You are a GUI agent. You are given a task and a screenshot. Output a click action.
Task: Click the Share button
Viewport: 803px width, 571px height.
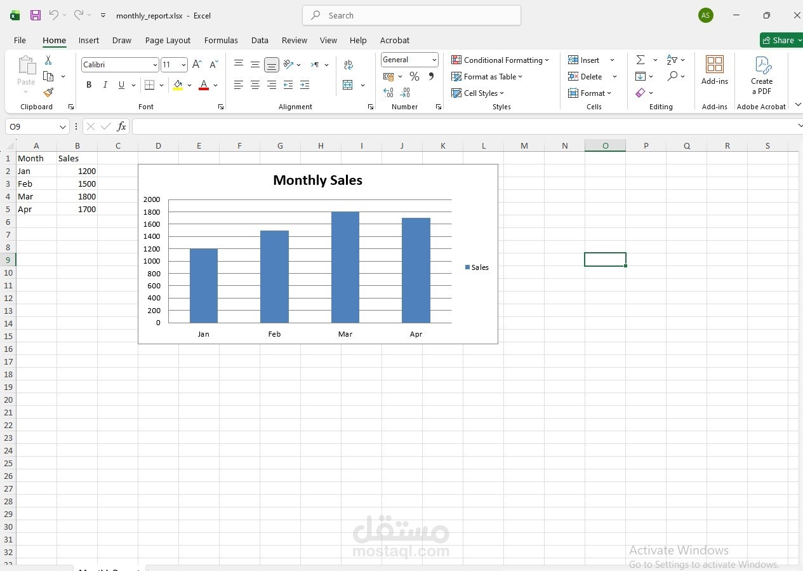pyautogui.click(x=781, y=40)
